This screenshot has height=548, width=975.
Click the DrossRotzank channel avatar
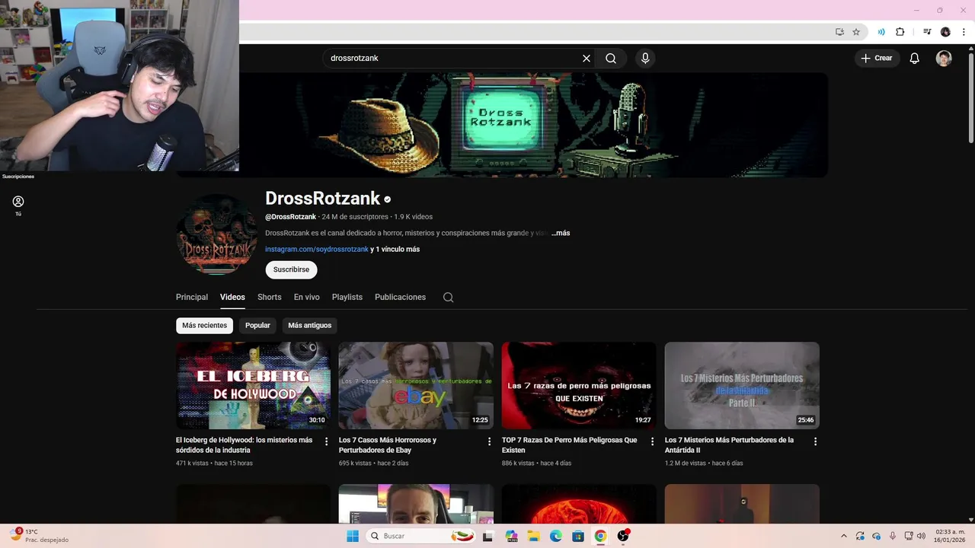click(x=216, y=234)
